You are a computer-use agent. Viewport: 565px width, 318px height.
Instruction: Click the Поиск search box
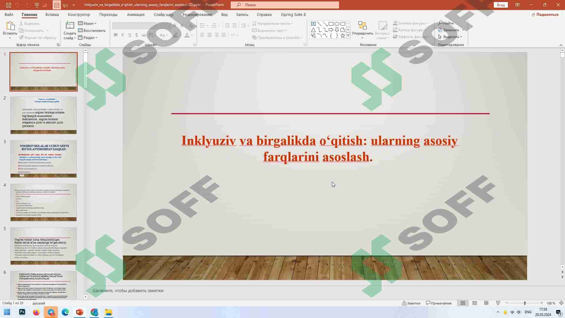pyautogui.click(x=285, y=5)
